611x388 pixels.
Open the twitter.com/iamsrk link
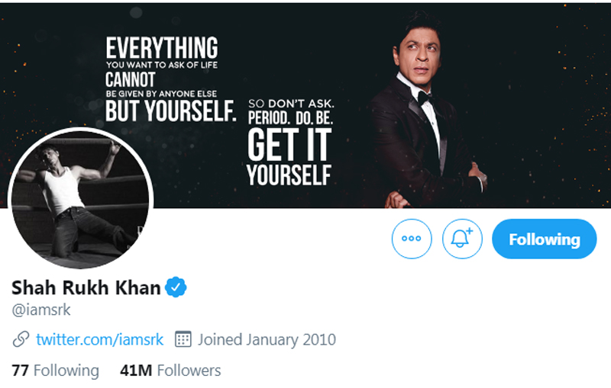click(x=100, y=339)
